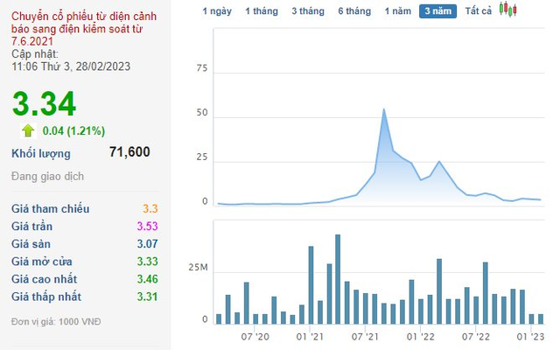The image size is (560, 350).
Task: Select the 1 ngày time range
Action: (217, 11)
